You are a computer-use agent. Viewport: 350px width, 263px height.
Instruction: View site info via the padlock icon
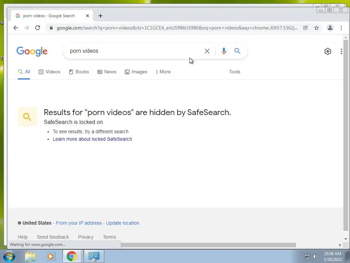pyautogui.click(x=51, y=28)
